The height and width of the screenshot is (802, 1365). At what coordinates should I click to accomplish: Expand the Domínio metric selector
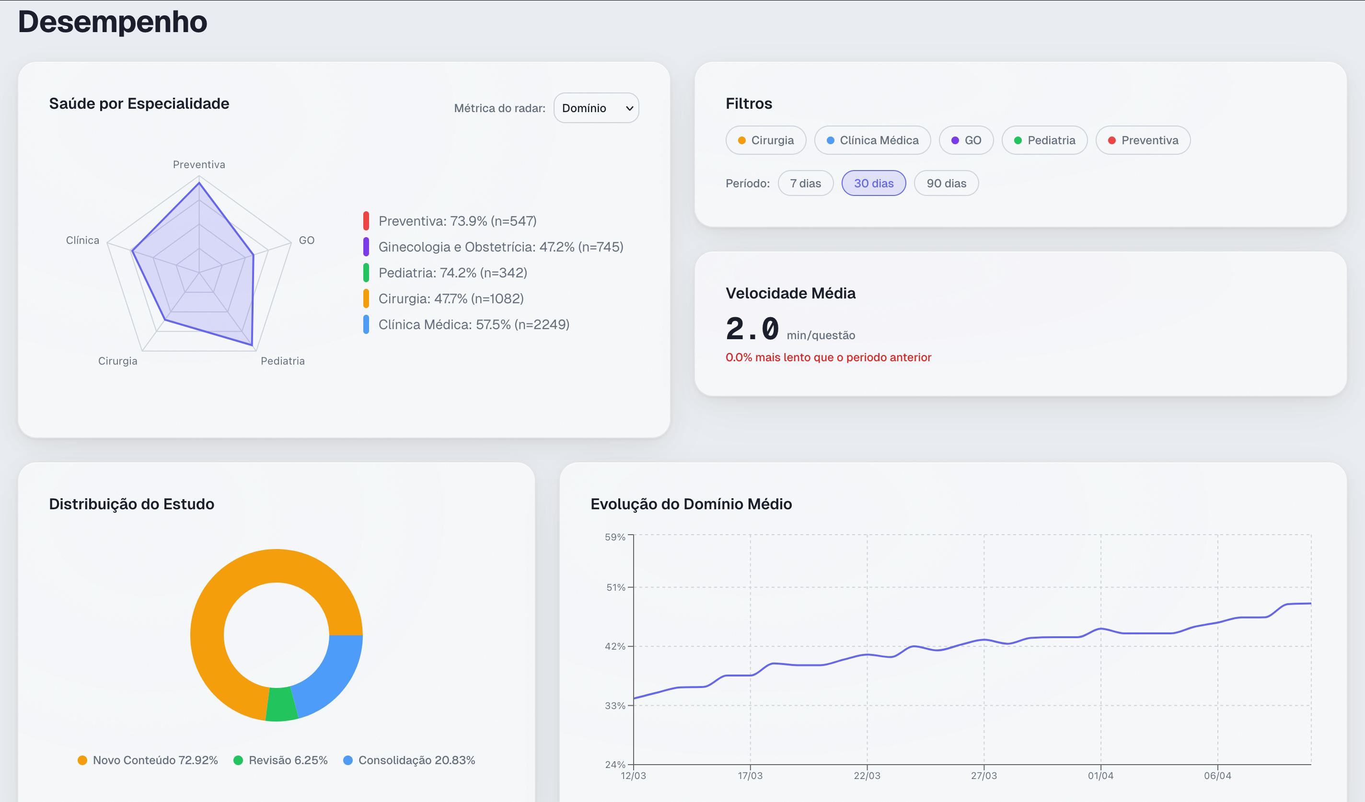596,108
